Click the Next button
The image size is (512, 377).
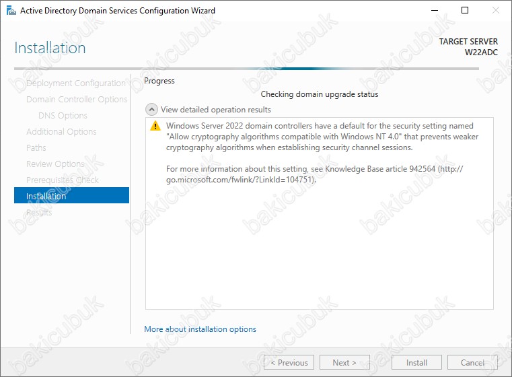pos(344,362)
